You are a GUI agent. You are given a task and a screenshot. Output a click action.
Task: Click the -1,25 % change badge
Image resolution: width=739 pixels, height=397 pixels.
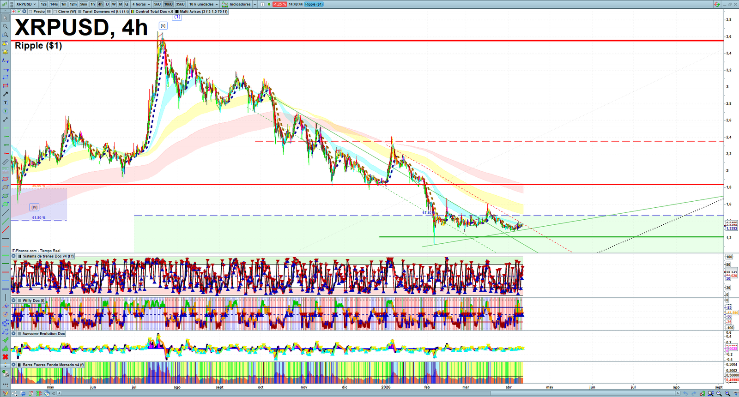[x=280, y=4]
